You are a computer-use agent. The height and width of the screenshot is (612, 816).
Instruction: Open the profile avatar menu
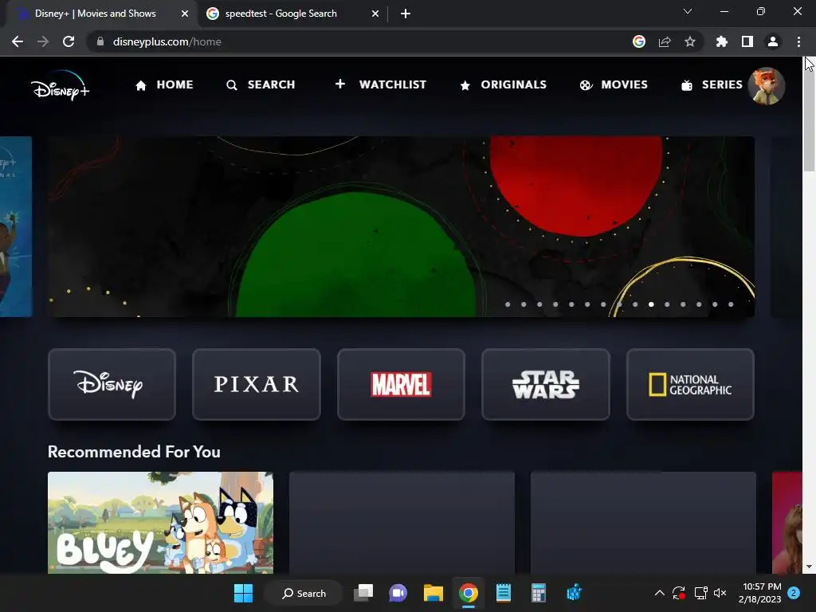click(766, 86)
